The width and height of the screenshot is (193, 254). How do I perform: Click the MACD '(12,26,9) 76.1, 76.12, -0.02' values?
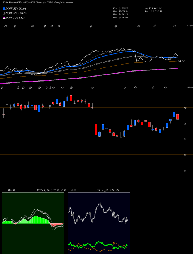[x=51, y=190]
